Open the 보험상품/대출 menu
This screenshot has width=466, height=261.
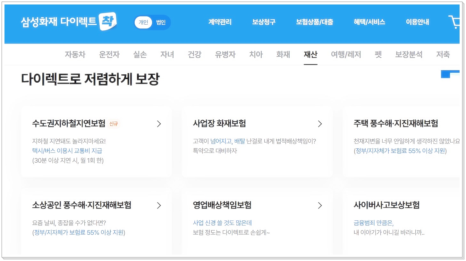(315, 22)
